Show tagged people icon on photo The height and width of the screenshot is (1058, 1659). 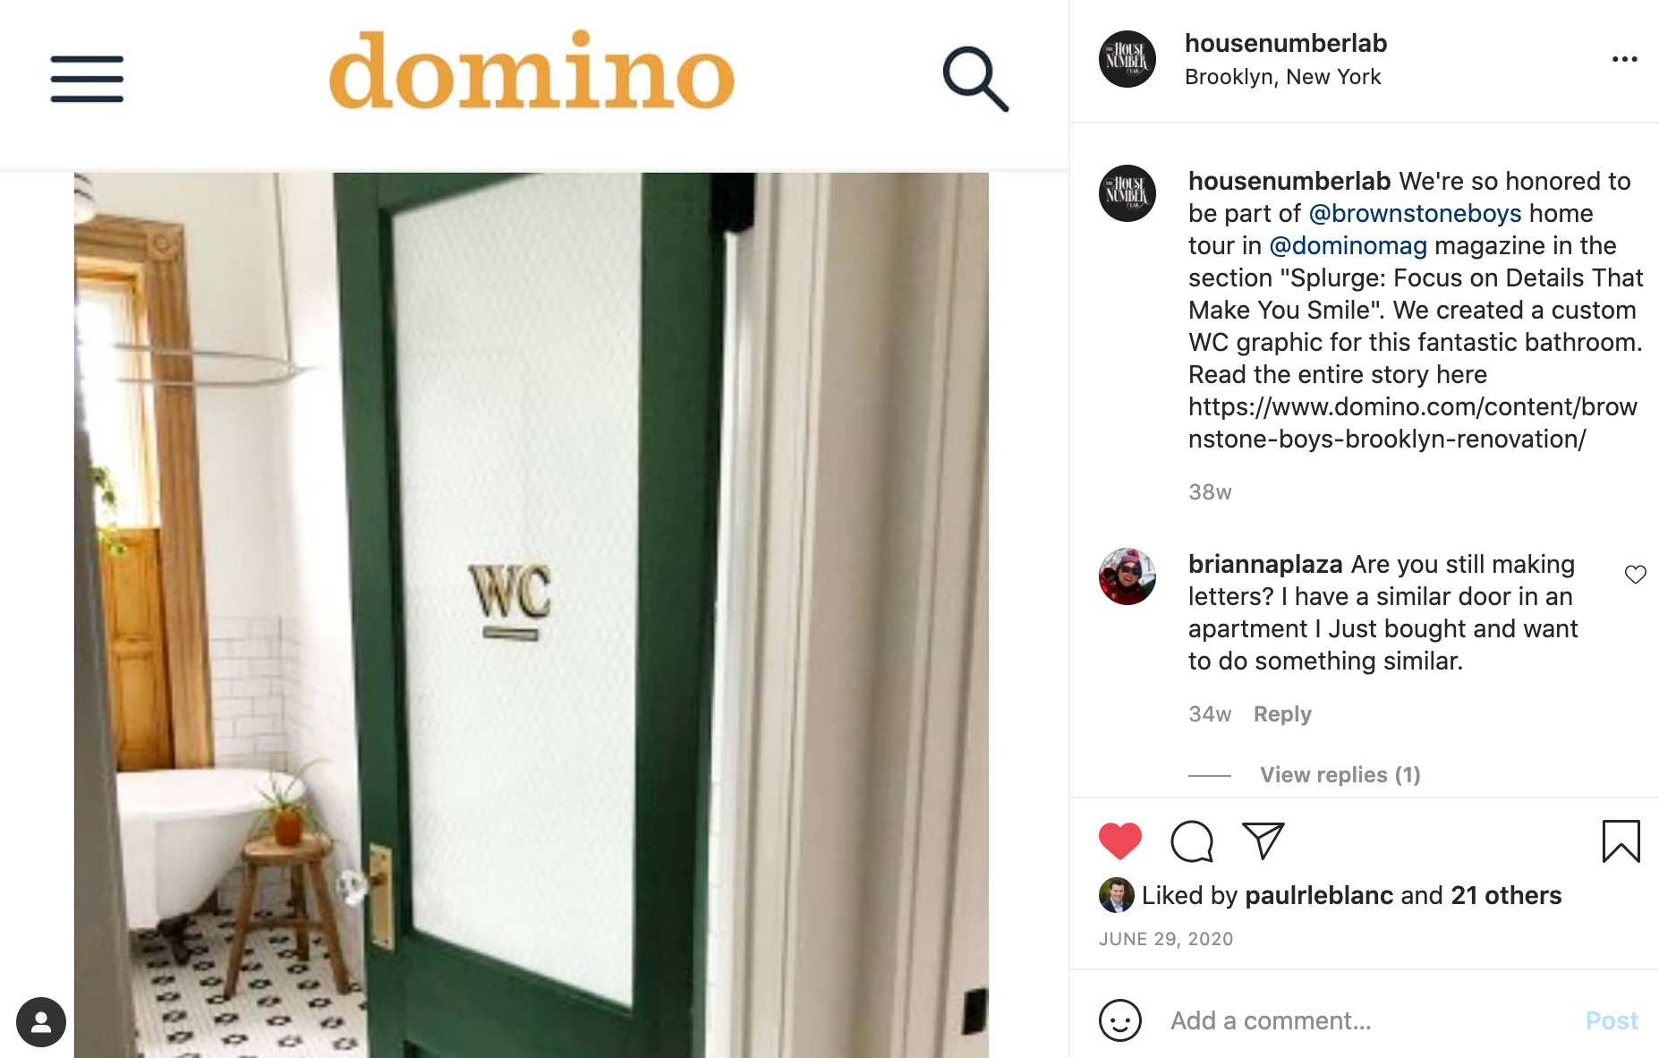coord(41,1022)
